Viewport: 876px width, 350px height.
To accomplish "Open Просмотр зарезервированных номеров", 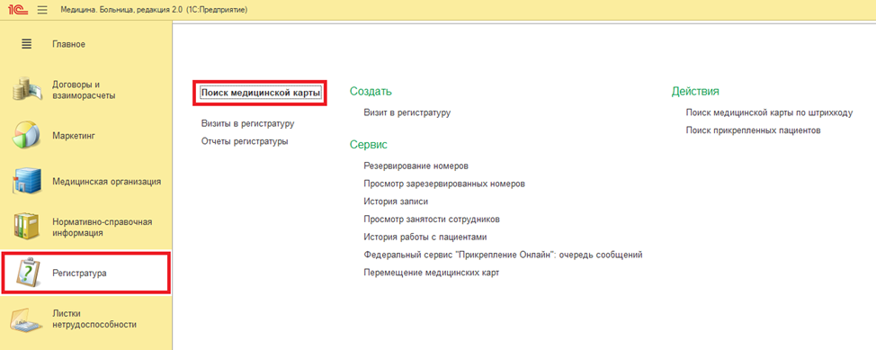I will [x=444, y=184].
